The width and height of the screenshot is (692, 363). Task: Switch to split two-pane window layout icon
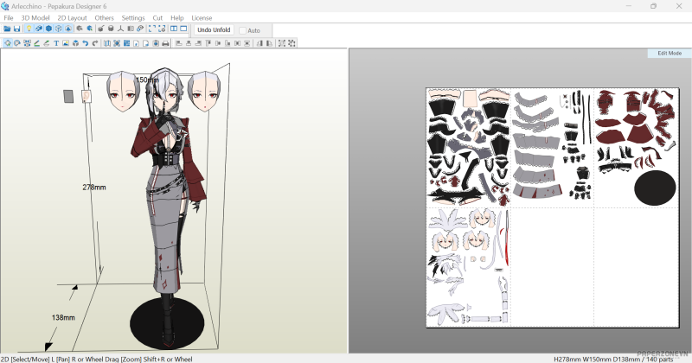pos(174,29)
